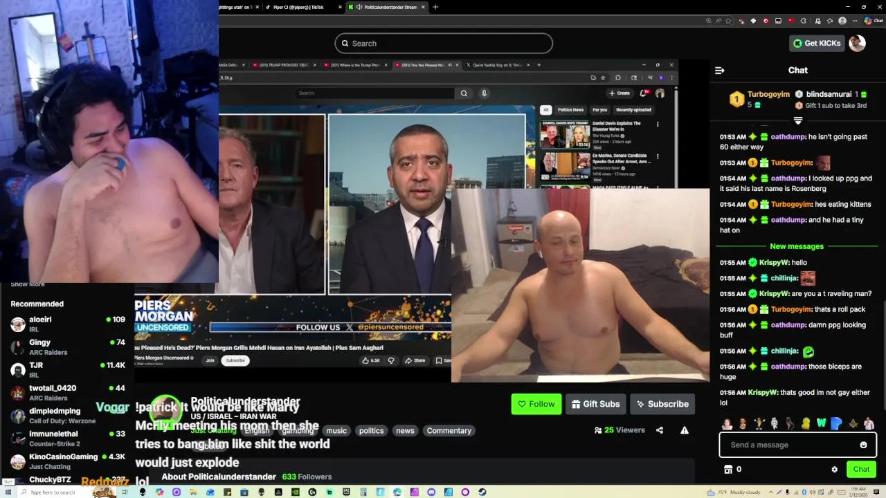Open browser menu three dots top right
This screenshot has height=498, width=886.
point(853,21)
